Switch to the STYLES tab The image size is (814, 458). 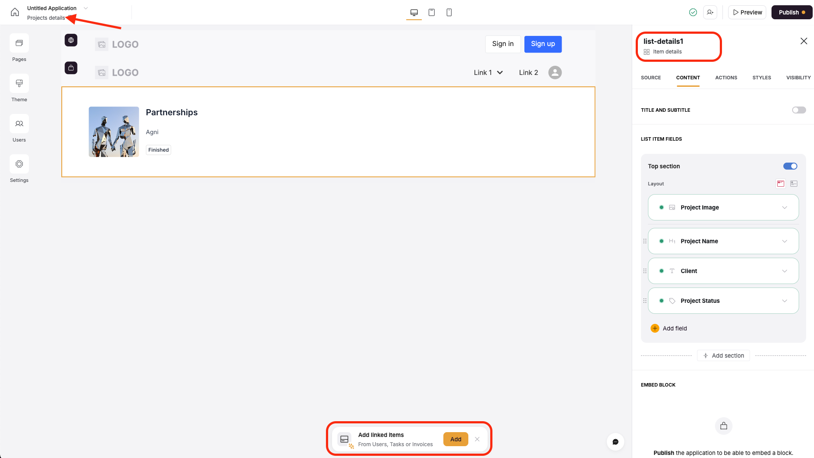click(761, 78)
